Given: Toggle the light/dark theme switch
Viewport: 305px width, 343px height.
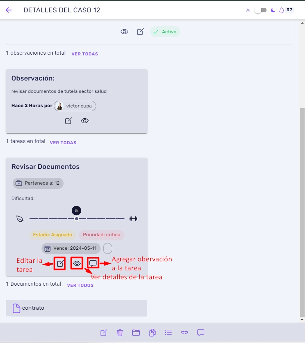Looking at the screenshot, I should pyautogui.click(x=261, y=10).
